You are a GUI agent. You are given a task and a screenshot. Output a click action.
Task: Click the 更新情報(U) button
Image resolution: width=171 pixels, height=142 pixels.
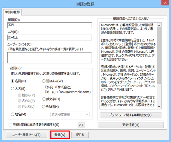(x=131, y=125)
